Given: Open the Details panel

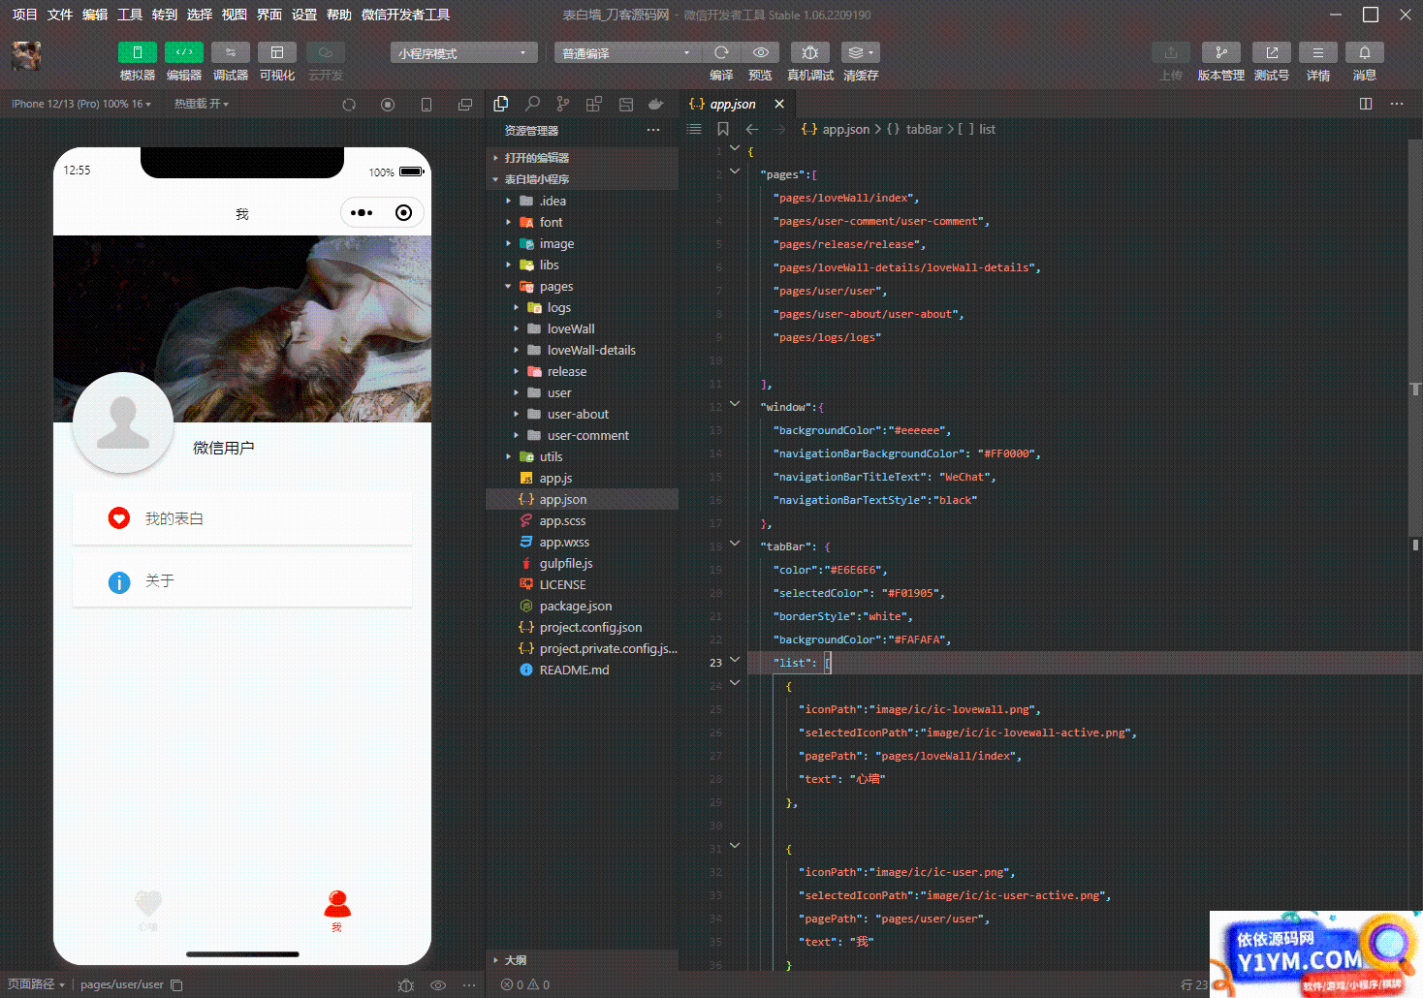Looking at the screenshot, I should click(x=1317, y=52).
